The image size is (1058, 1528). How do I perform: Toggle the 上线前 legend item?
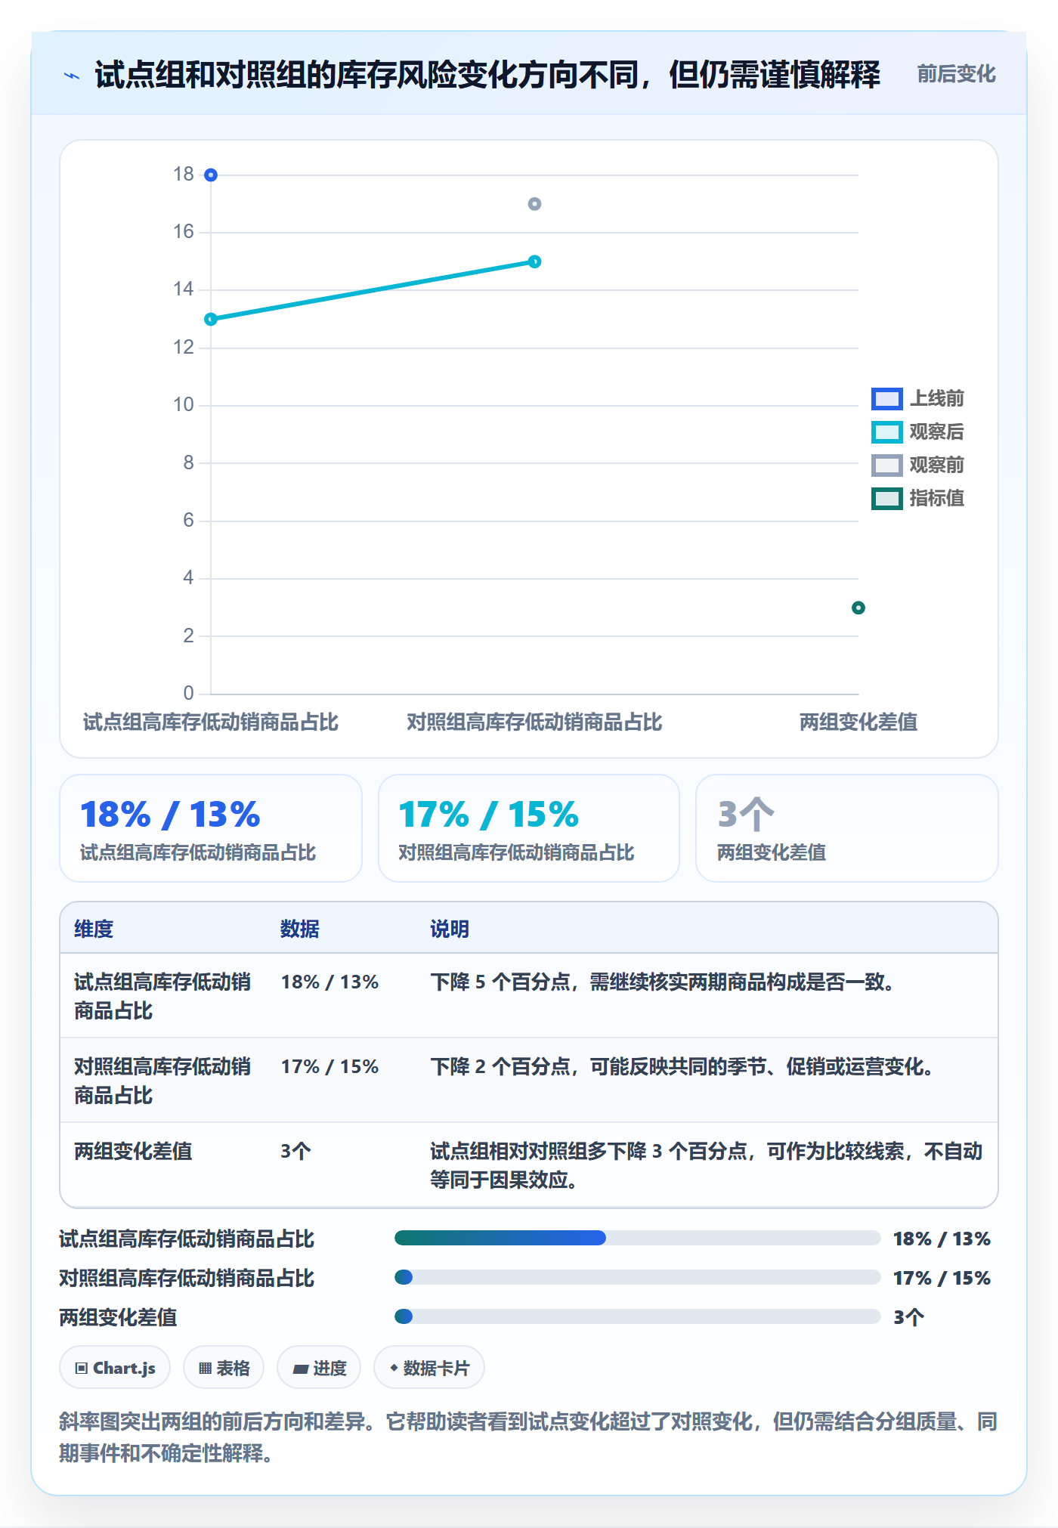[x=917, y=398]
